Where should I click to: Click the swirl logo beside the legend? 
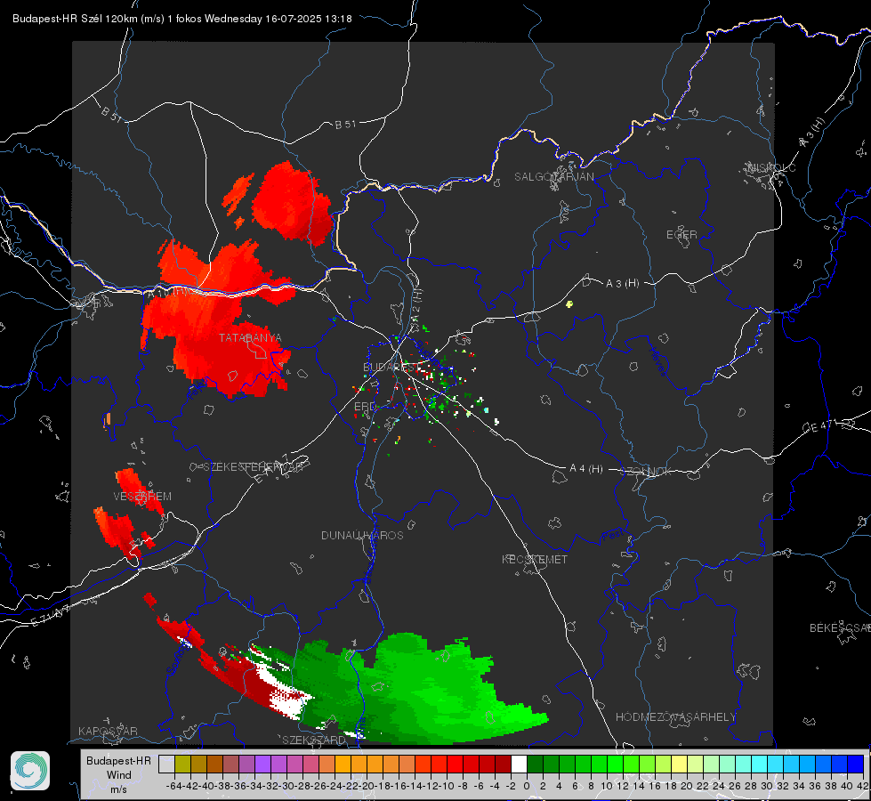[x=30, y=771]
